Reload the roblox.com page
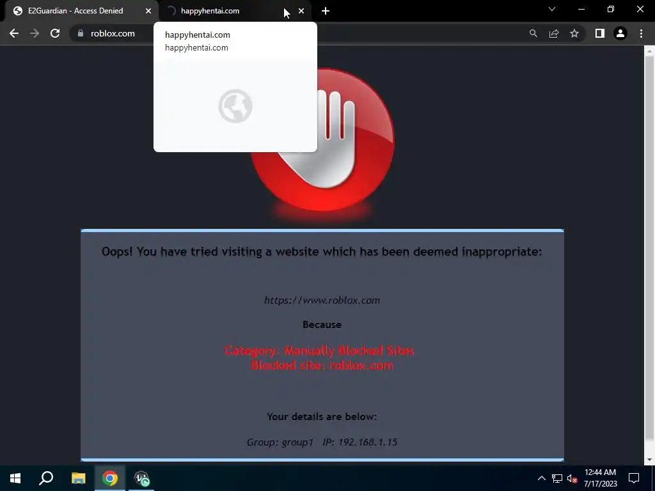 point(55,33)
